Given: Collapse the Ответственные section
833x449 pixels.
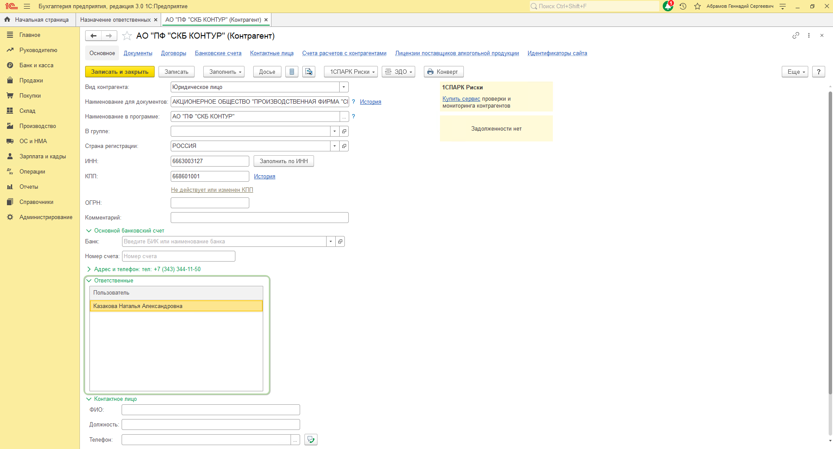Looking at the screenshot, I should pos(89,281).
